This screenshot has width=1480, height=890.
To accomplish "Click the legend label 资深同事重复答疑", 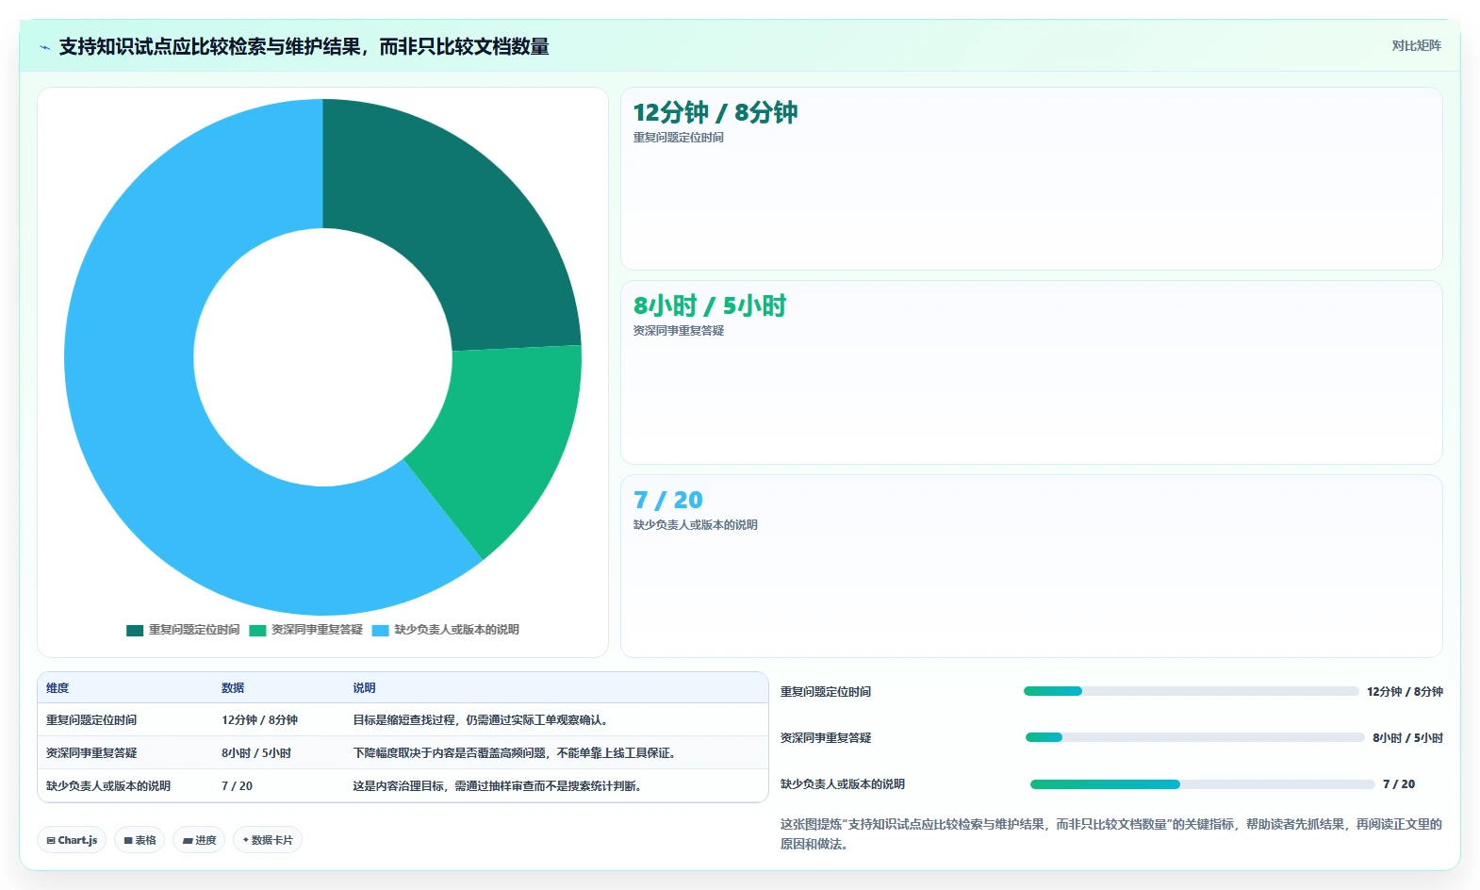I will click(317, 630).
